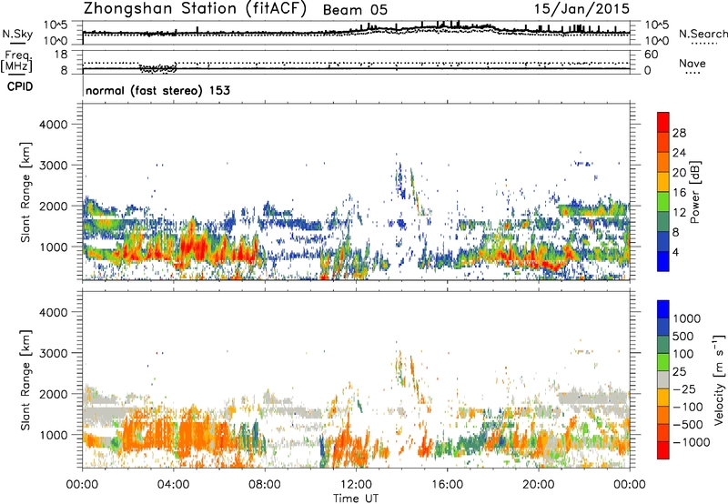Click the "16:00" time tick label
This screenshot has height=504, width=728.
coord(447,485)
